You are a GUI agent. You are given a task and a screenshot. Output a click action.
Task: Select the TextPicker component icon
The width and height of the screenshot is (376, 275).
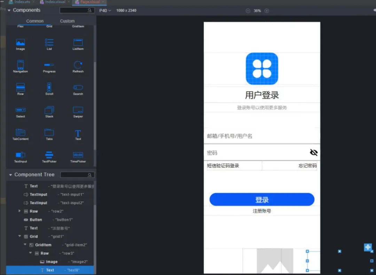click(49, 155)
